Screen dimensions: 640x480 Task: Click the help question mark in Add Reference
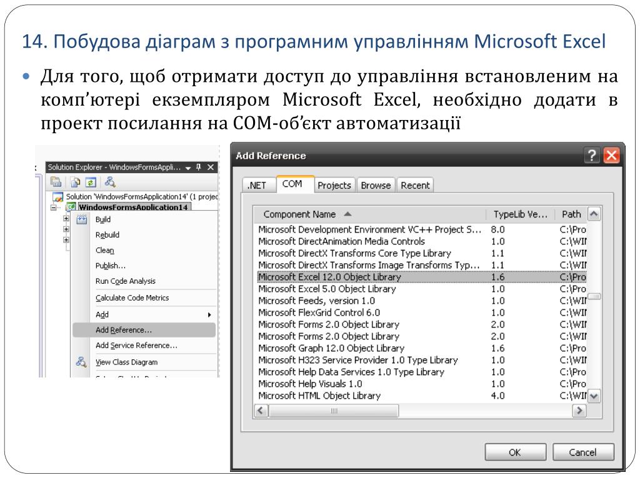coord(592,155)
